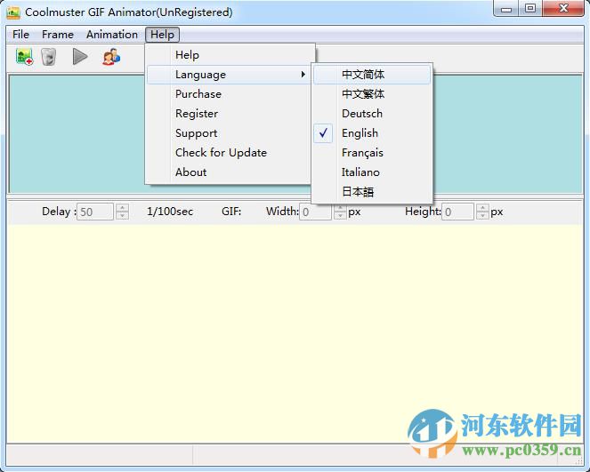Decrease Width with its down arrow
590x472 pixels.
coord(340,216)
